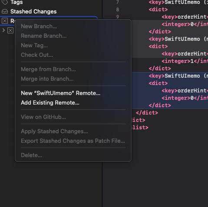Choose Merge from Branch… entry

tap(48, 69)
